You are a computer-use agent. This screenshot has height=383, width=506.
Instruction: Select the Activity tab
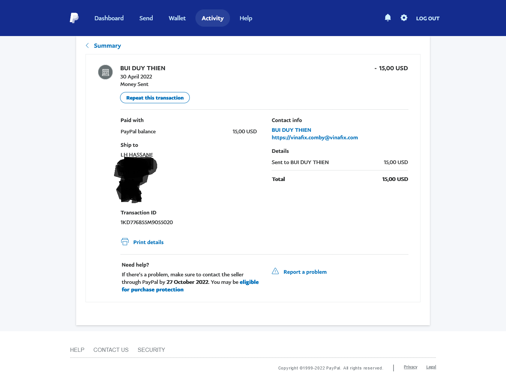(213, 18)
